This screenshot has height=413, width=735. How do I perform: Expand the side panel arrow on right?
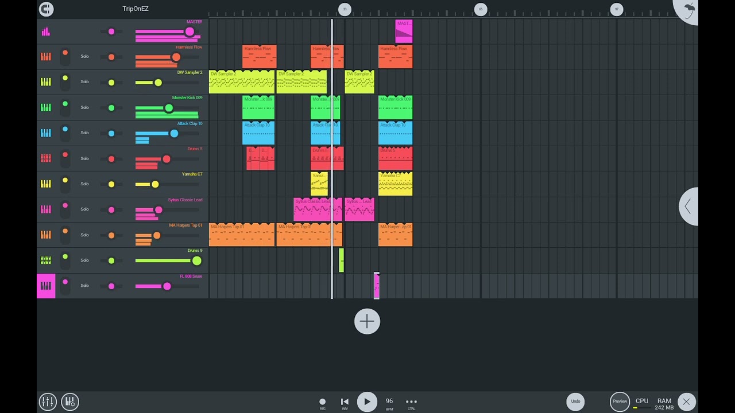pos(688,206)
